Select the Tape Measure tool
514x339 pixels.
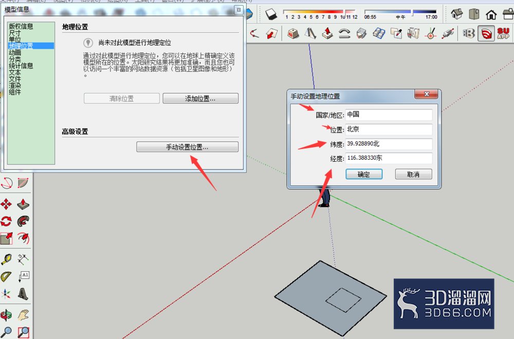[x=6, y=259]
